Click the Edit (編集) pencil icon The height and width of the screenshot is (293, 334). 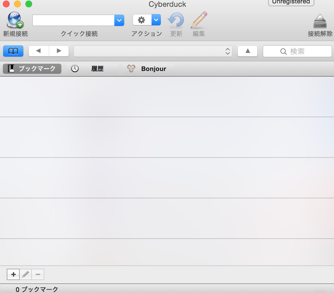coord(199,20)
